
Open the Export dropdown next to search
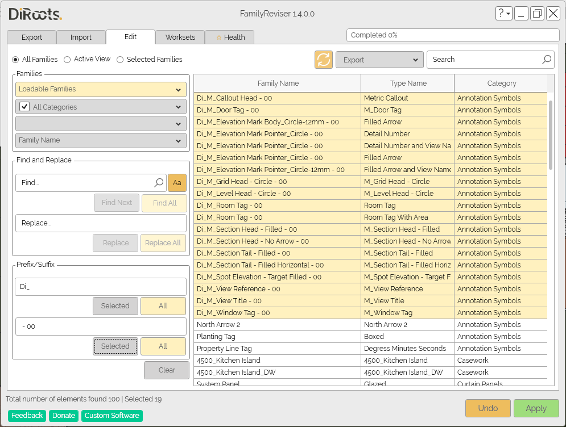click(x=379, y=60)
